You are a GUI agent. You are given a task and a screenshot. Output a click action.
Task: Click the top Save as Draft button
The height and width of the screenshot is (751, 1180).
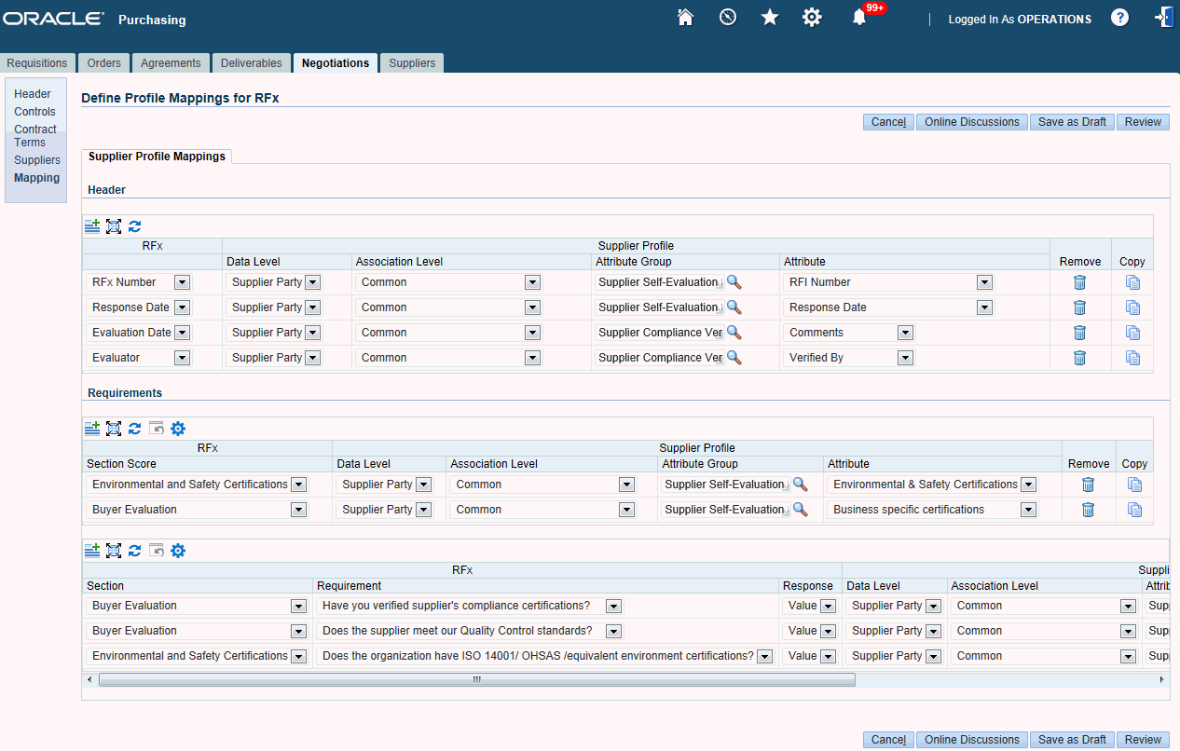(x=1072, y=122)
